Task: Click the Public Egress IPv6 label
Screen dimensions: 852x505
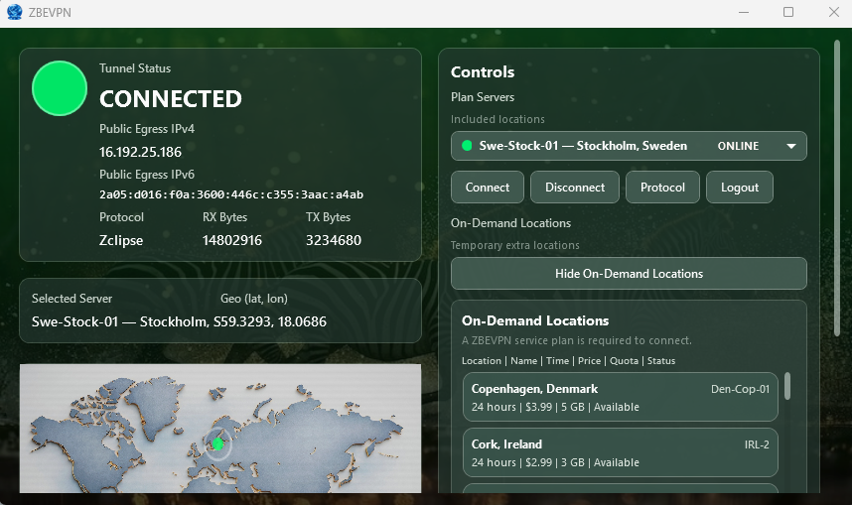Action: pyautogui.click(x=147, y=175)
